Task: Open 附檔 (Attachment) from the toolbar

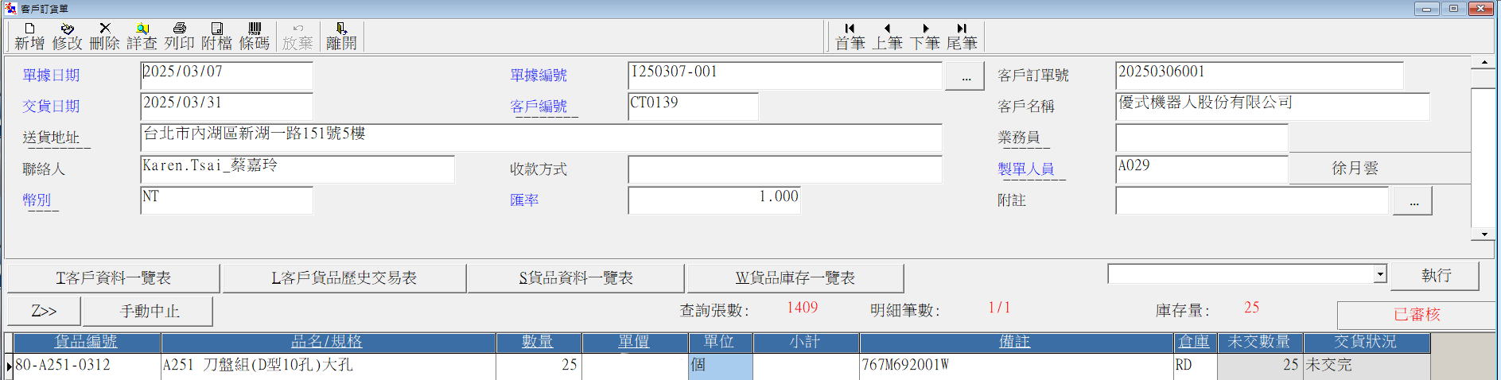Action: (x=216, y=37)
